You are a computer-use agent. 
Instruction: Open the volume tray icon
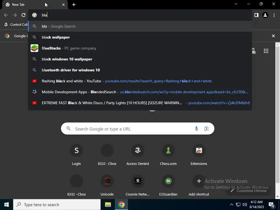click(245, 205)
